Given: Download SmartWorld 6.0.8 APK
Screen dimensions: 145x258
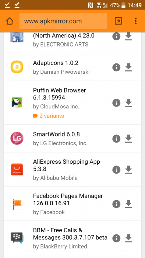Looking at the screenshot, I should 128,139.
